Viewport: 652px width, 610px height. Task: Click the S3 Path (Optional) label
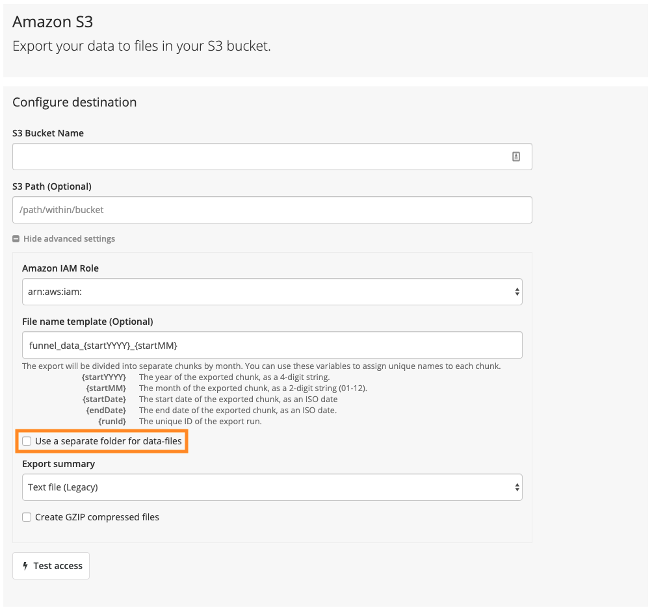[x=52, y=186]
